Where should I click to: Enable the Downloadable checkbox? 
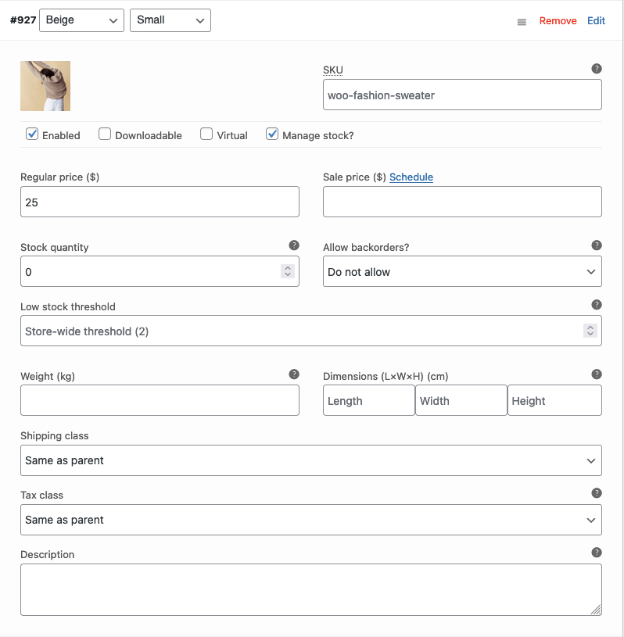click(x=105, y=134)
